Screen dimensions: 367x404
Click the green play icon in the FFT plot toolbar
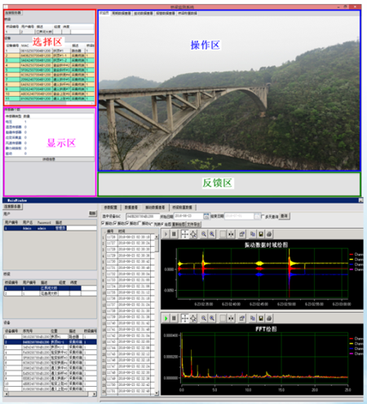tap(166, 318)
